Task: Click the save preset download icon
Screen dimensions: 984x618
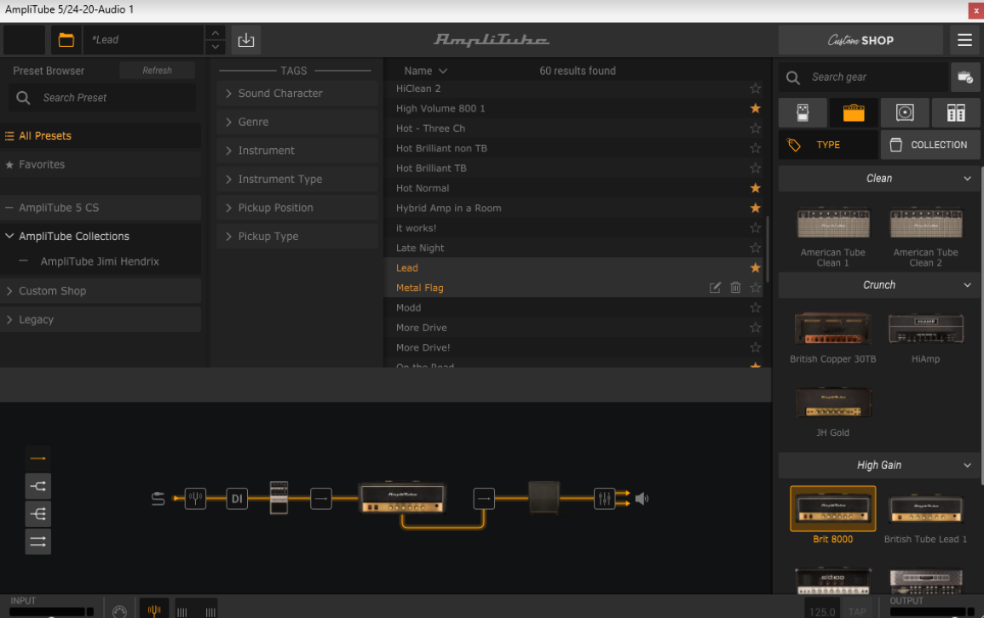Action: point(246,40)
